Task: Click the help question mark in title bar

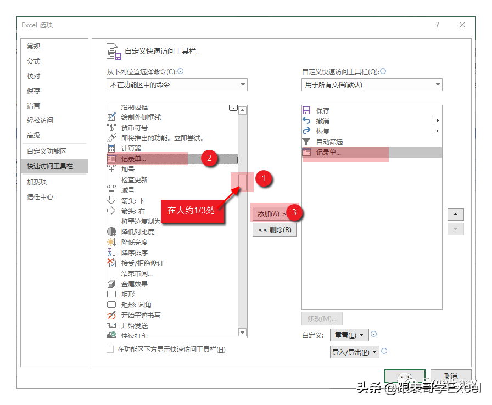Action: [x=438, y=25]
